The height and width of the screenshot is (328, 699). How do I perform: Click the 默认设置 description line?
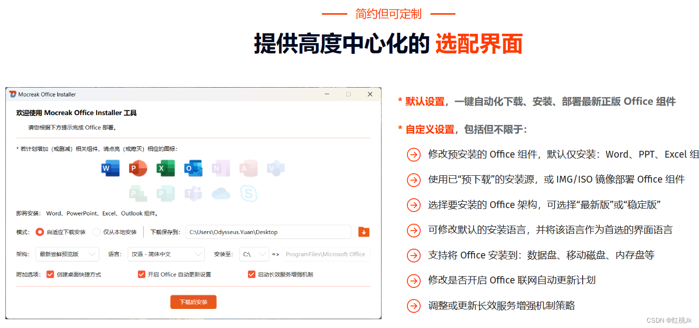[x=537, y=101]
